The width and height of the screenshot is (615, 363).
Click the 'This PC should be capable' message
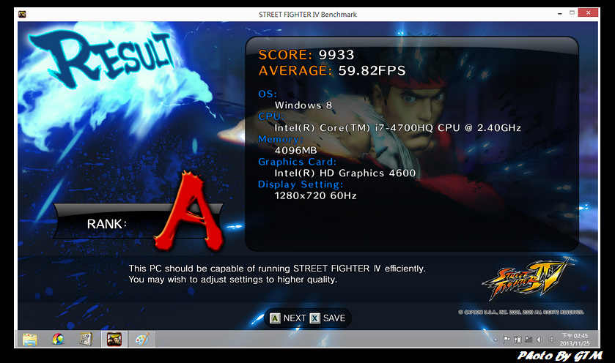(x=277, y=269)
